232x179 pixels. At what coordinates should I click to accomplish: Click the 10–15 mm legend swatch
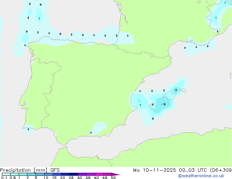click(49, 174)
